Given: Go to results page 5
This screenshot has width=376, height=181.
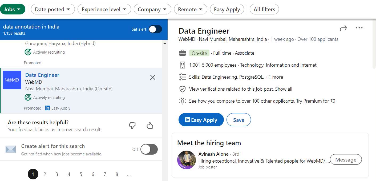Looking at the screenshot, I should pyautogui.click(x=81, y=174).
